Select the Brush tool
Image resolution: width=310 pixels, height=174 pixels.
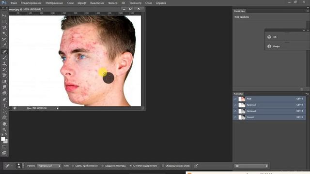pos(4,58)
